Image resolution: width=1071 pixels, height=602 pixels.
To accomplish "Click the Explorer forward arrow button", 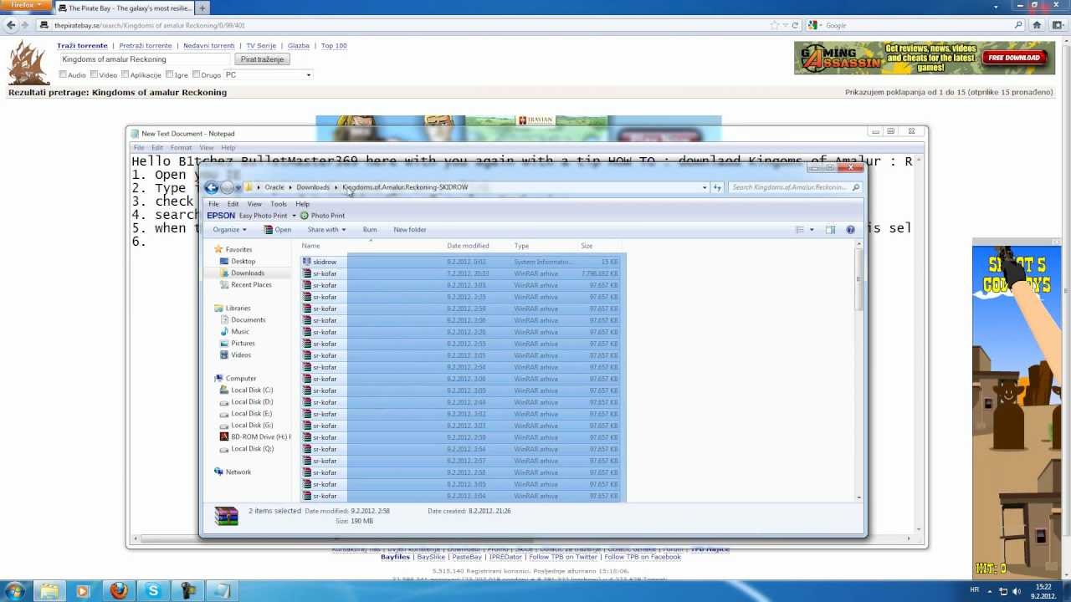I will tap(227, 187).
